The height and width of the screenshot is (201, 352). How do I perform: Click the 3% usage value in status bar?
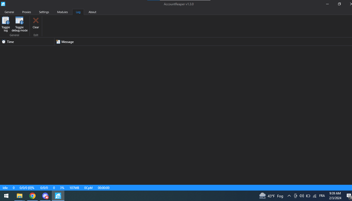(x=62, y=188)
